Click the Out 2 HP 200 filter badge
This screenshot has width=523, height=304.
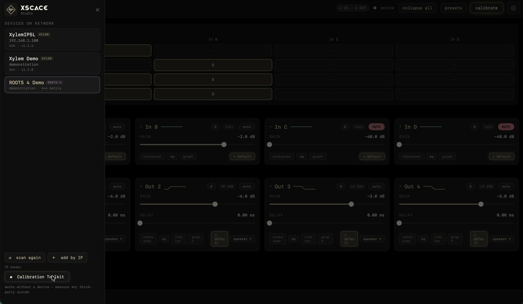coord(227,187)
